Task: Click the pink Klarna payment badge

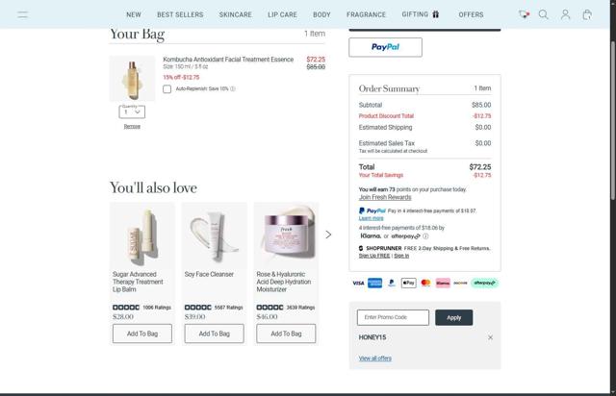Action: [443, 283]
